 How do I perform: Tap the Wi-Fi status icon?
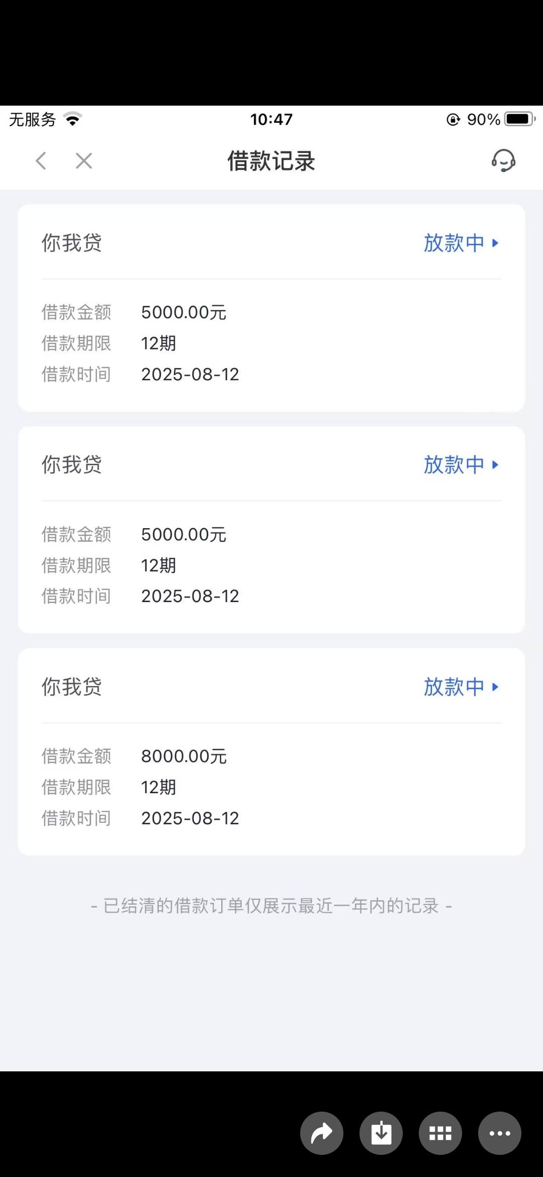point(73,119)
